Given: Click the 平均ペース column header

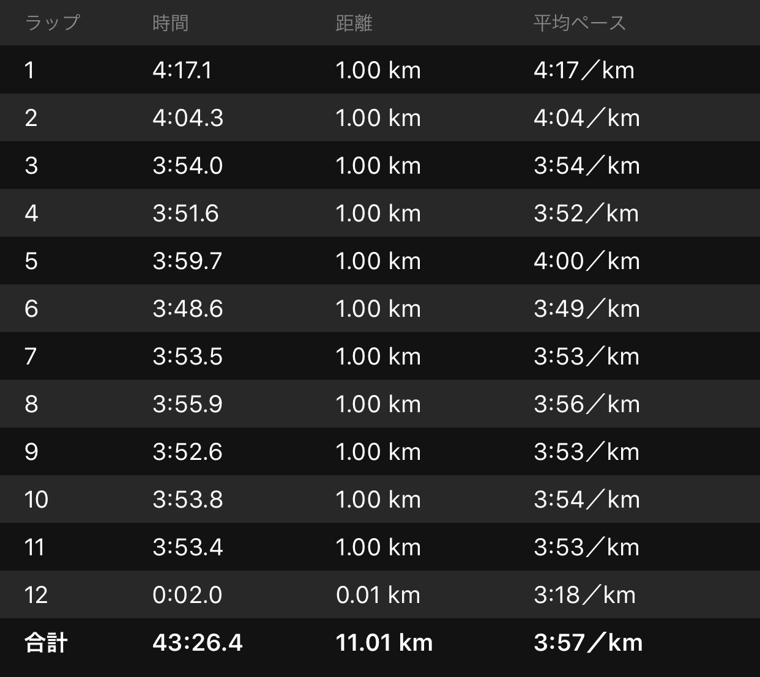Looking at the screenshot, I should (579, 23).
